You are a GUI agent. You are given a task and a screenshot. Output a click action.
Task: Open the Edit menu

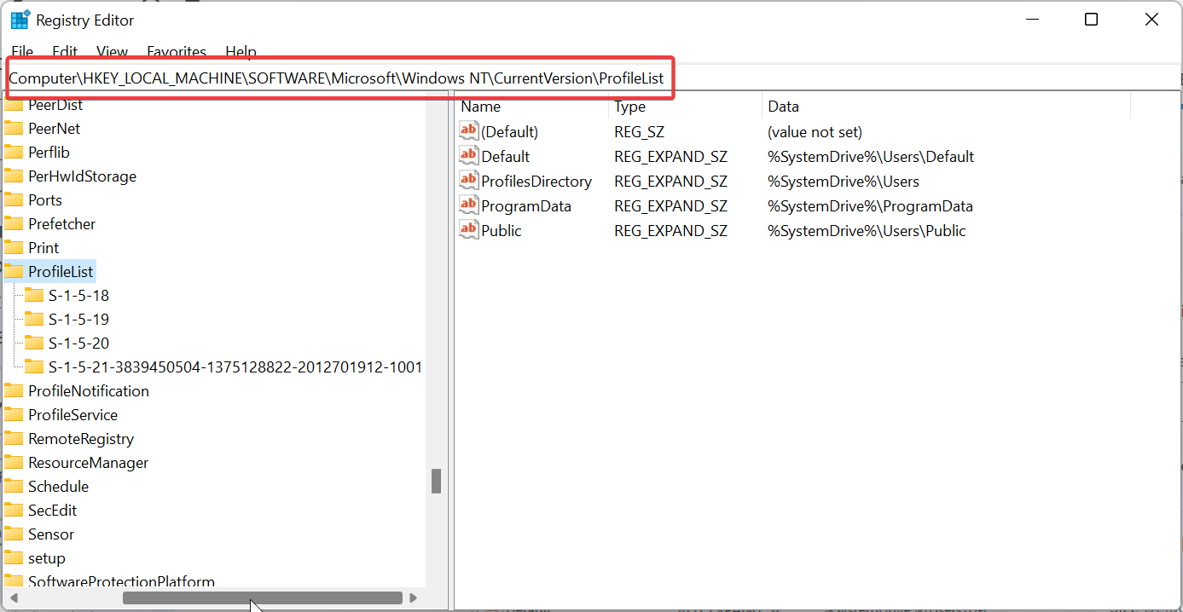pyautogui.click(x=65, y=52)
